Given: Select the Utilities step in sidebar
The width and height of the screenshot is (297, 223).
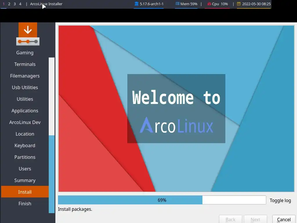Looking at the screenshot, I should (25, 99).
